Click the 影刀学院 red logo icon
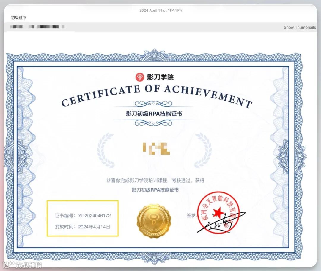 click(x=140, y=77)
